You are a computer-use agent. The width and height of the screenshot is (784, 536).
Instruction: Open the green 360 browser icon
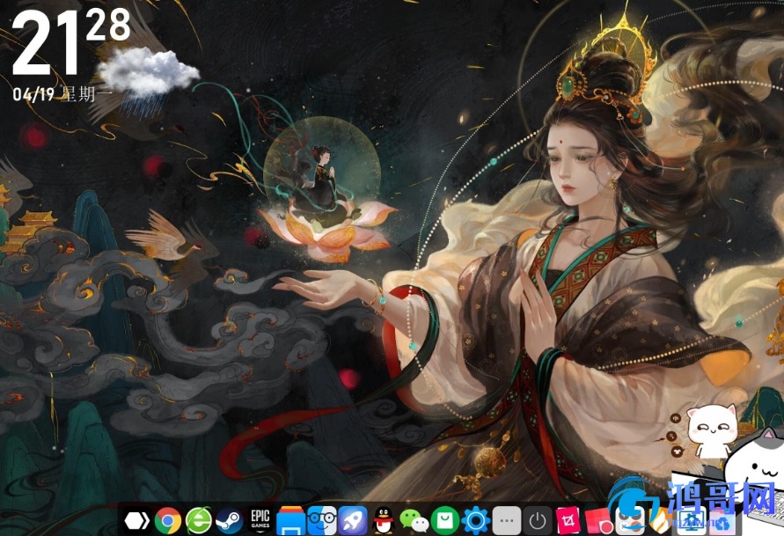point(199,520)
